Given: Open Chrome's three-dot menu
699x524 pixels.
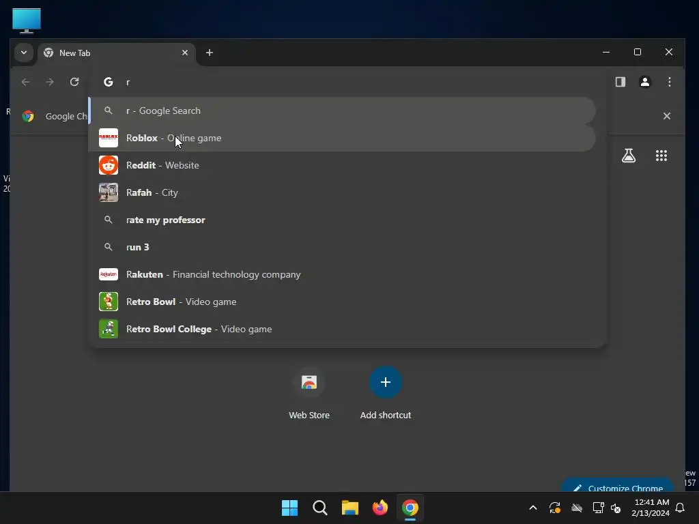Looking at the screenshot, I should 669,82.
